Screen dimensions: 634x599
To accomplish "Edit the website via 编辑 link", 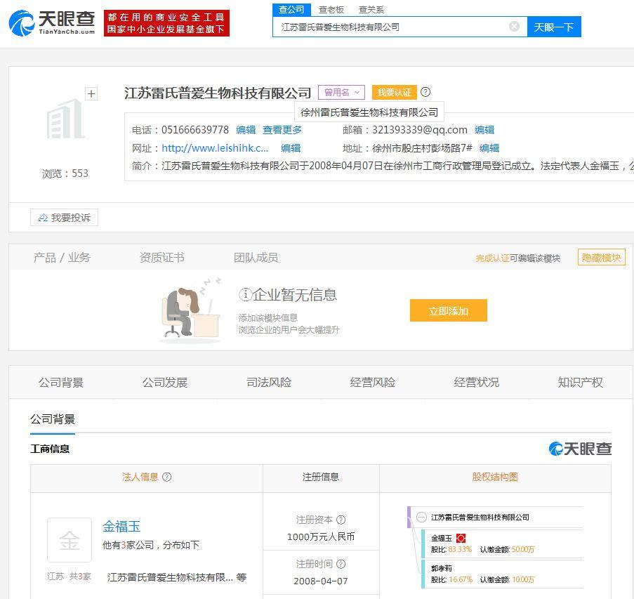I will click(291, 148).
